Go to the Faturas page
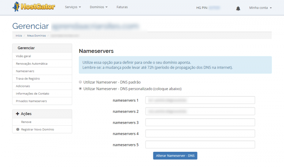Screen dimensions: 284x167 122,7
